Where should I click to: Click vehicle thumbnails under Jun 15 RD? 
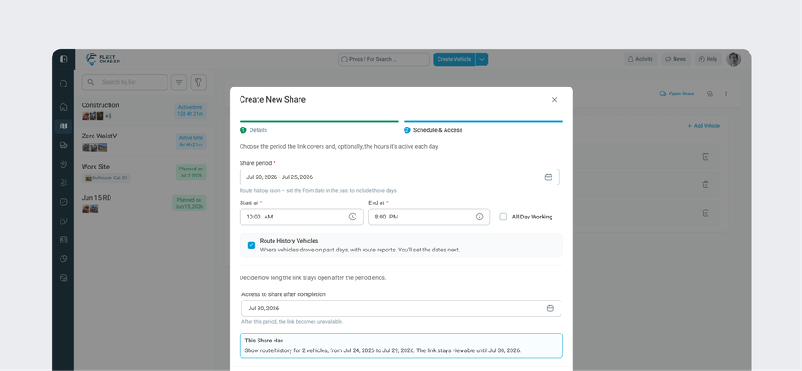pos(90,209)
